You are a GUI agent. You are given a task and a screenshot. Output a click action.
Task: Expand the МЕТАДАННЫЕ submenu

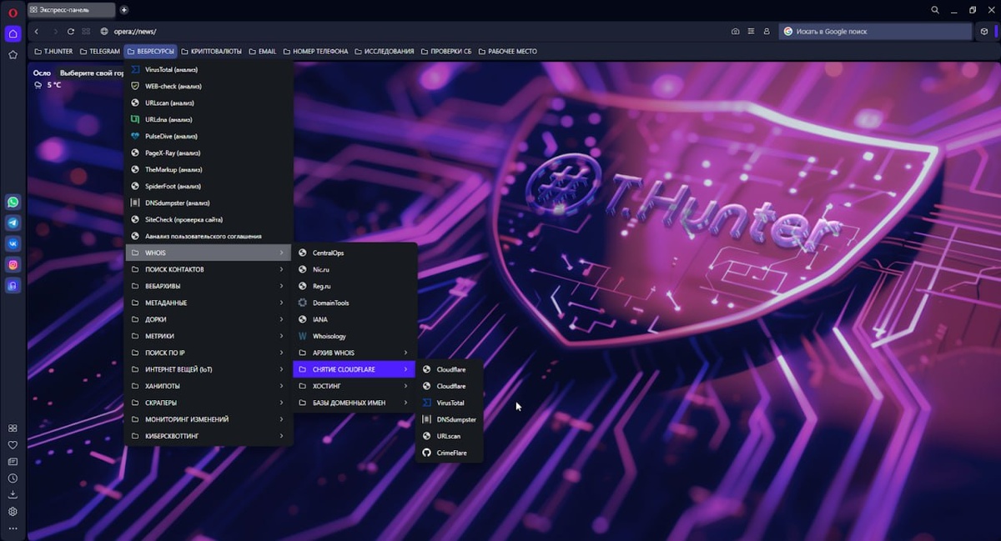click(x=209, y=303)
